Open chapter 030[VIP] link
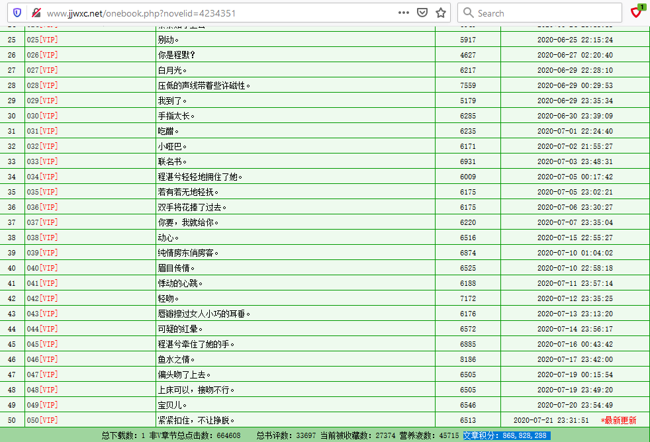 (42, 116)
